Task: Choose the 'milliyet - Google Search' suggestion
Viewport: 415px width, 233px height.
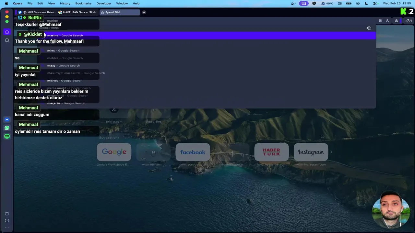Action: click(x=207, y=81)
